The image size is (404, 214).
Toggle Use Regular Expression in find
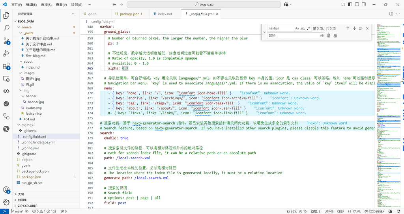[x=309, y=28]
